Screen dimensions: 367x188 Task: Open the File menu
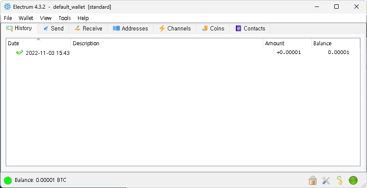tap(8, 18)
